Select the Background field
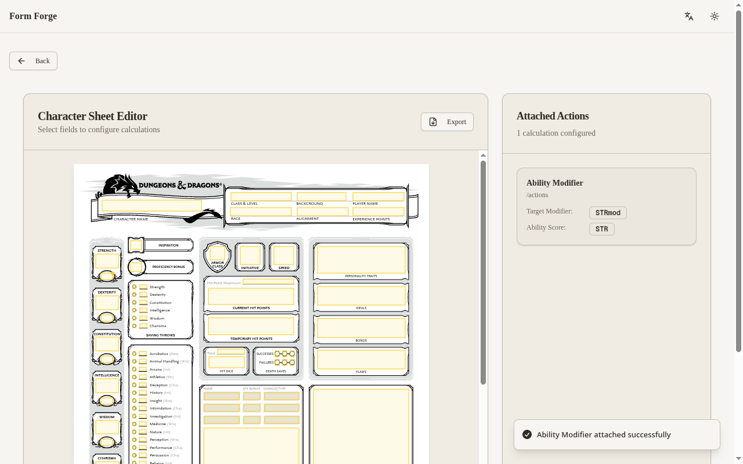Viewport: 743px width, 464px height. click(x=321, y=197)
